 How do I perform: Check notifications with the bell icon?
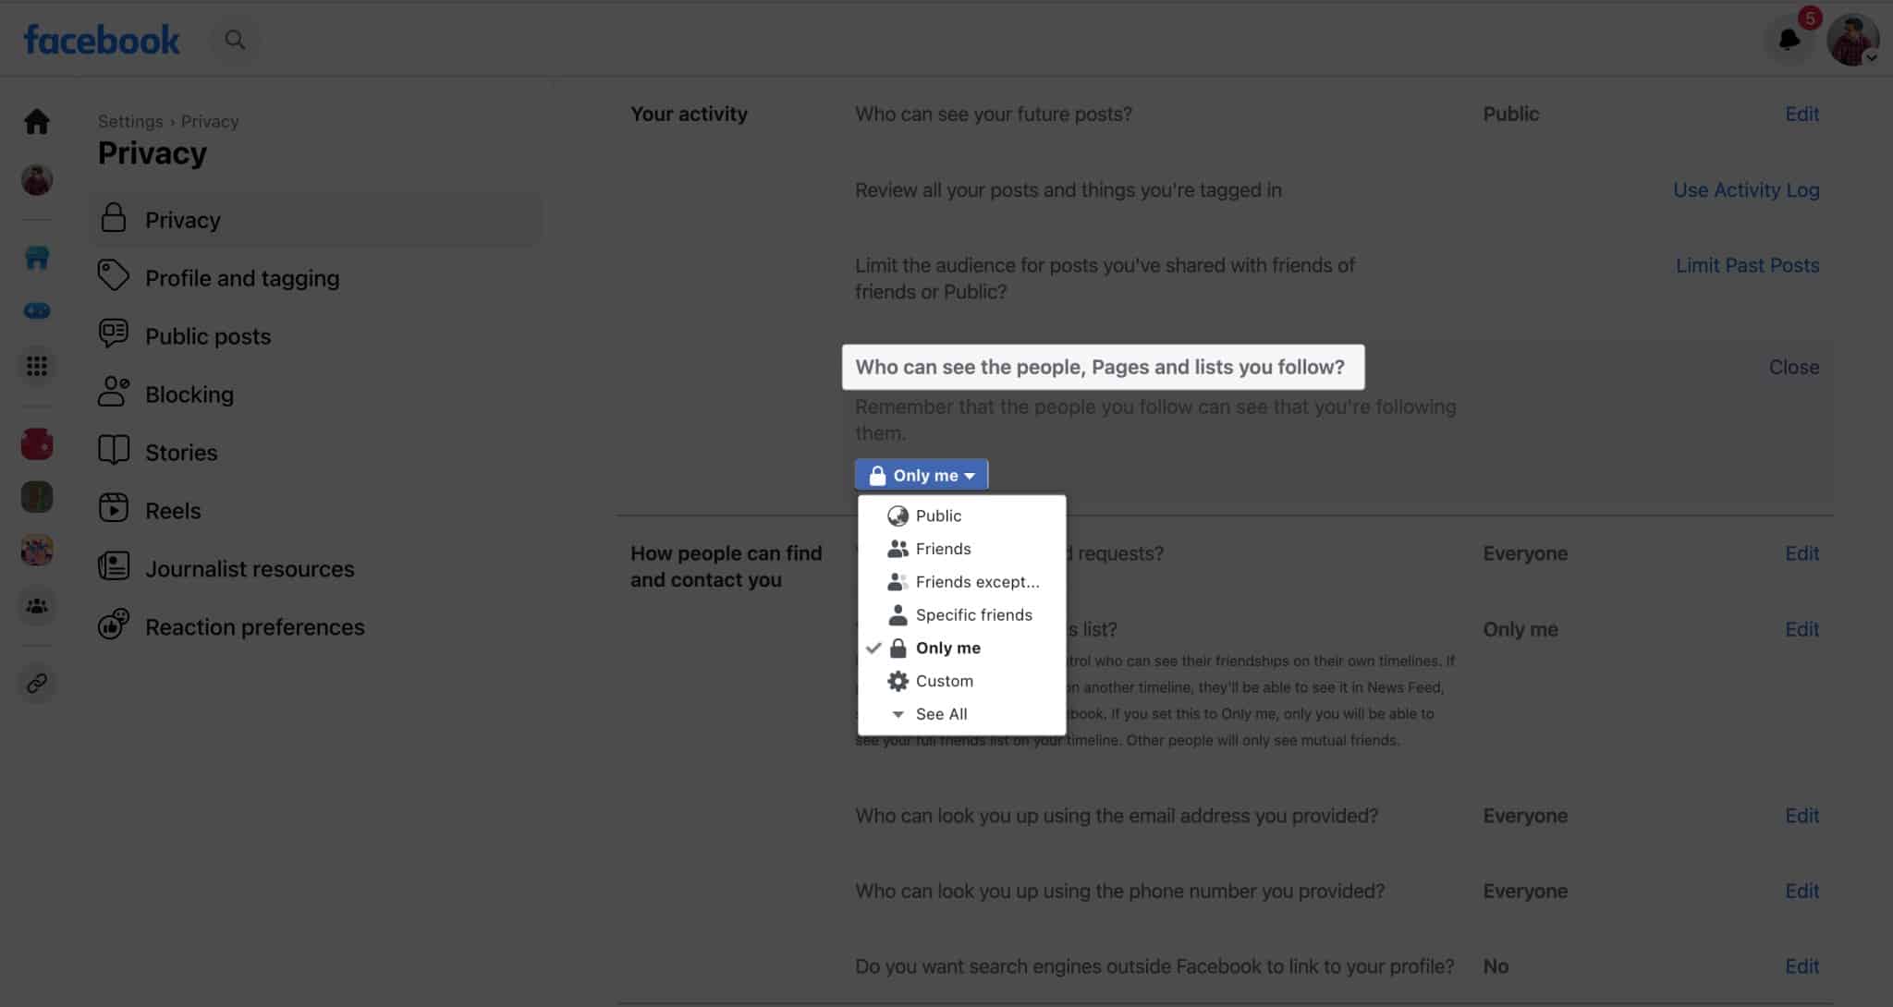click(x=1788, y=40)
